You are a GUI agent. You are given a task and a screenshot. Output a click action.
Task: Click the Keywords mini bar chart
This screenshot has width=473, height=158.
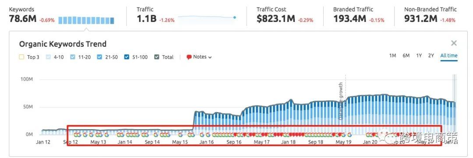[86, 21]
